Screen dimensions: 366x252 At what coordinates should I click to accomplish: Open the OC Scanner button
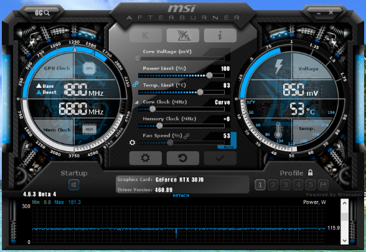click(x=42, y=12)
